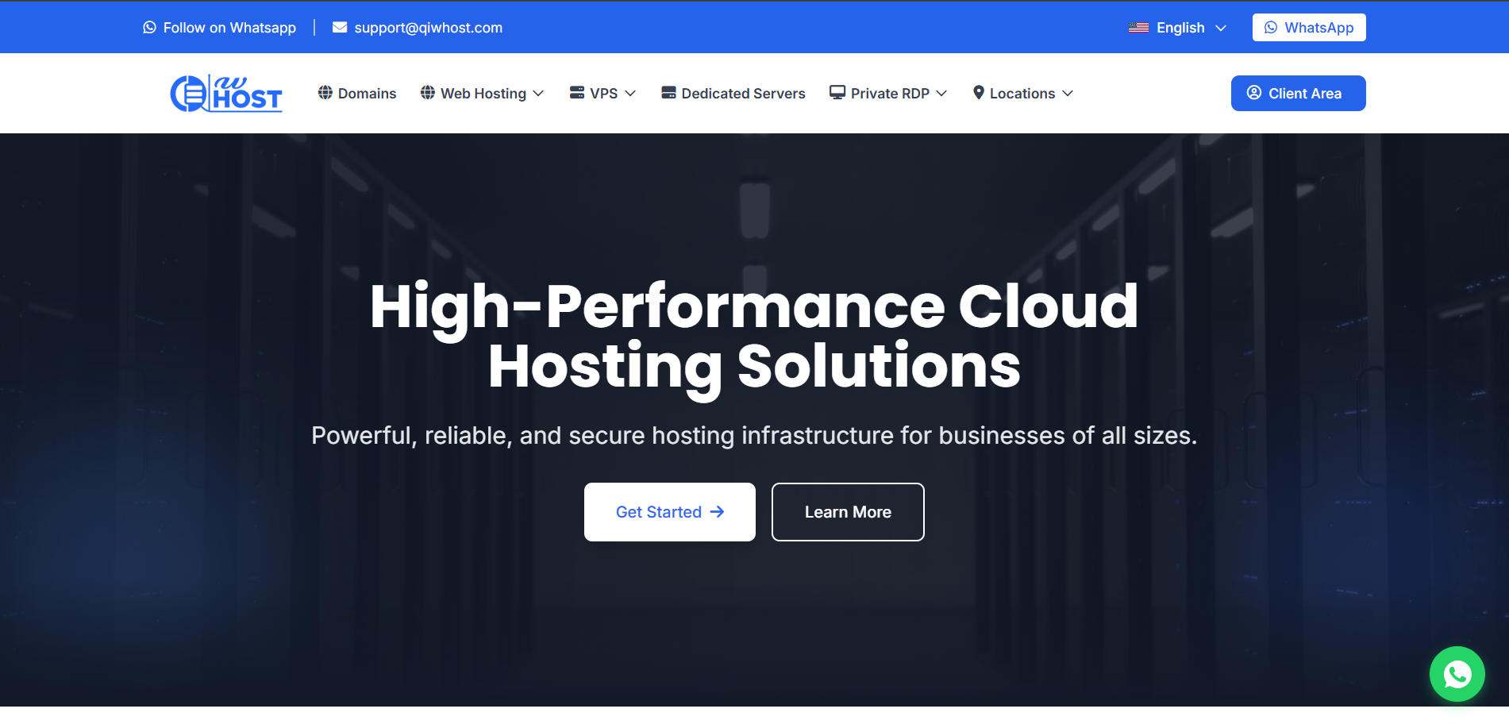Open the Client Area button

coord(1299,94)
